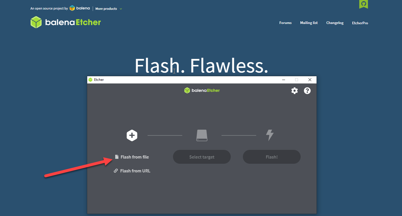Open the EtcherPro link

[x=360, y=23]
